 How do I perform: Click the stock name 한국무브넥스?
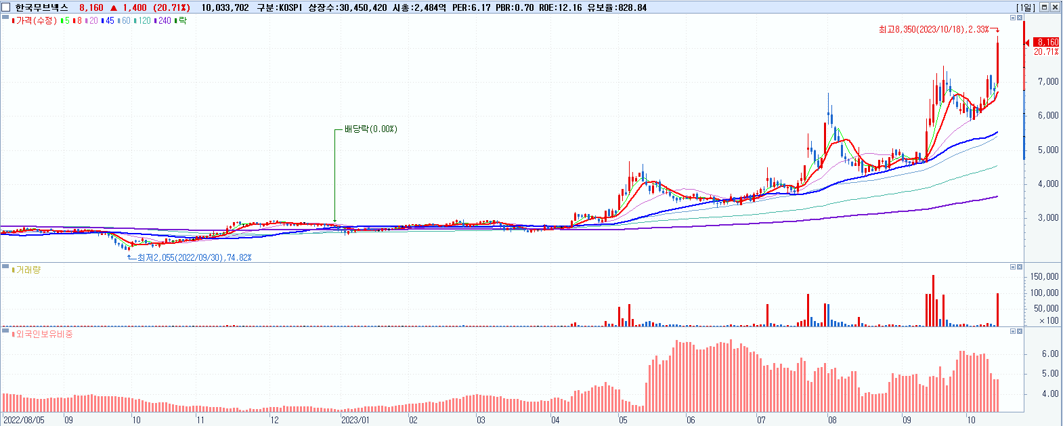pyautogui.click(x=42, y=7)
